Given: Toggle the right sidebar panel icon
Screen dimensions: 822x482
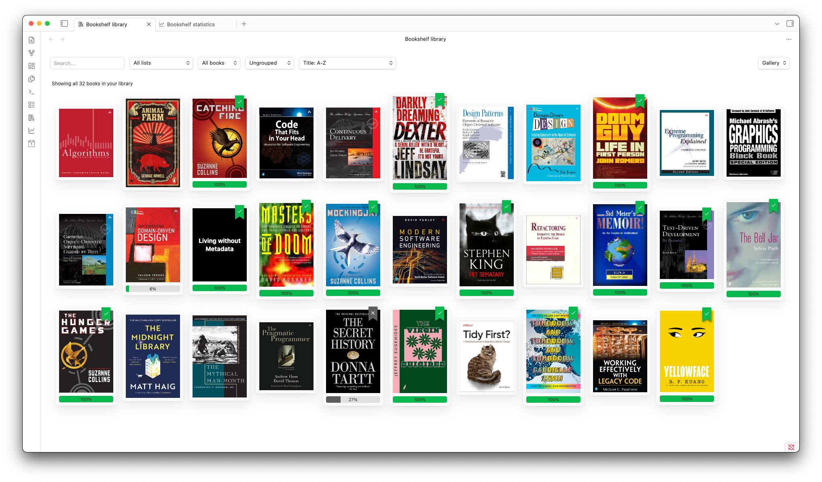Looking at the screenshot, I should pyautogui.click(x=790, y=24).
